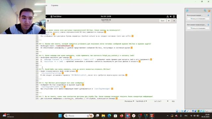212x119 pixels.
Task: Open the weather widget showing 6°C
Action: [8, 116]
